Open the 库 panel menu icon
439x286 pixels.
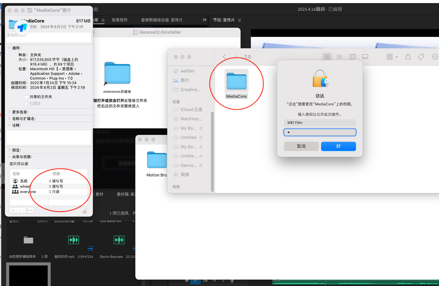click(x=103, y=20)
